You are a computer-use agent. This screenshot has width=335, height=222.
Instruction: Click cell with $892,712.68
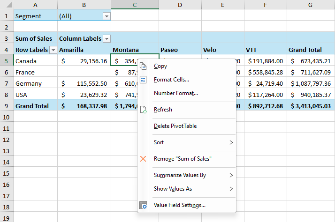coord(266,106)
